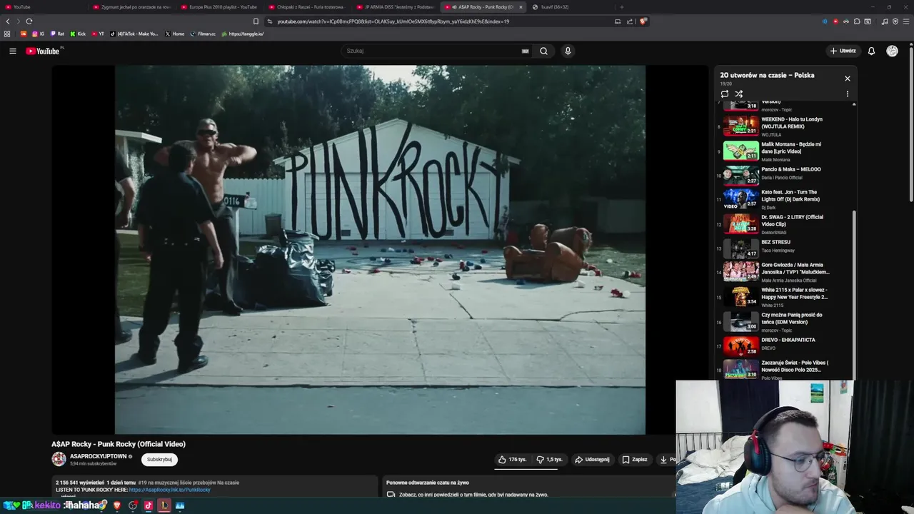Click the Utwórz create button
The width and height of the screenshot is (914, 514).
[843, 51]
